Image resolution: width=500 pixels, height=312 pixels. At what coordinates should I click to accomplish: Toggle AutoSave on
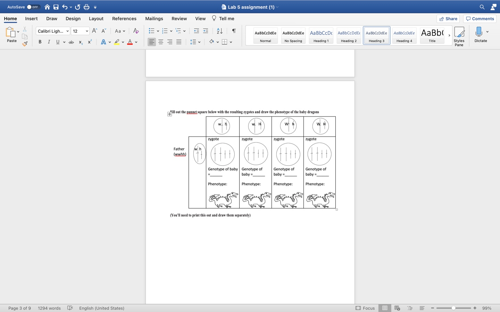[33, 7]
